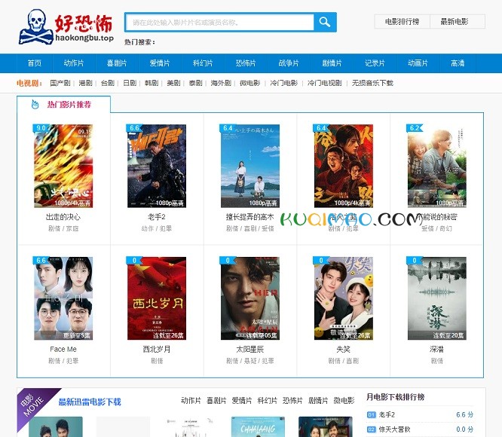Filter latest downloads by 喜剧片
The height and width of the screenshot is (437, 502).
216,400
